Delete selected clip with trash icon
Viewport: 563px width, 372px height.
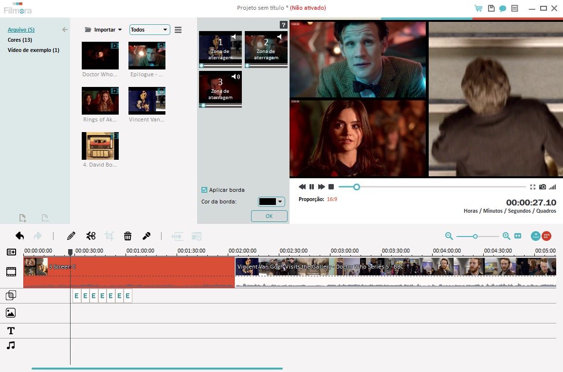pos(127,236)
